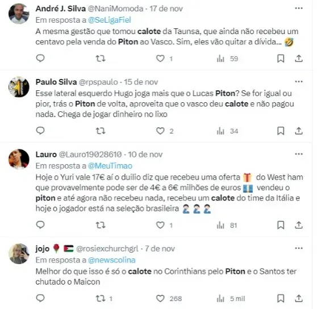Viewport: 317px width, 309px height.
Task: Visit the @newscolina profile link
Action: point(111,260)
